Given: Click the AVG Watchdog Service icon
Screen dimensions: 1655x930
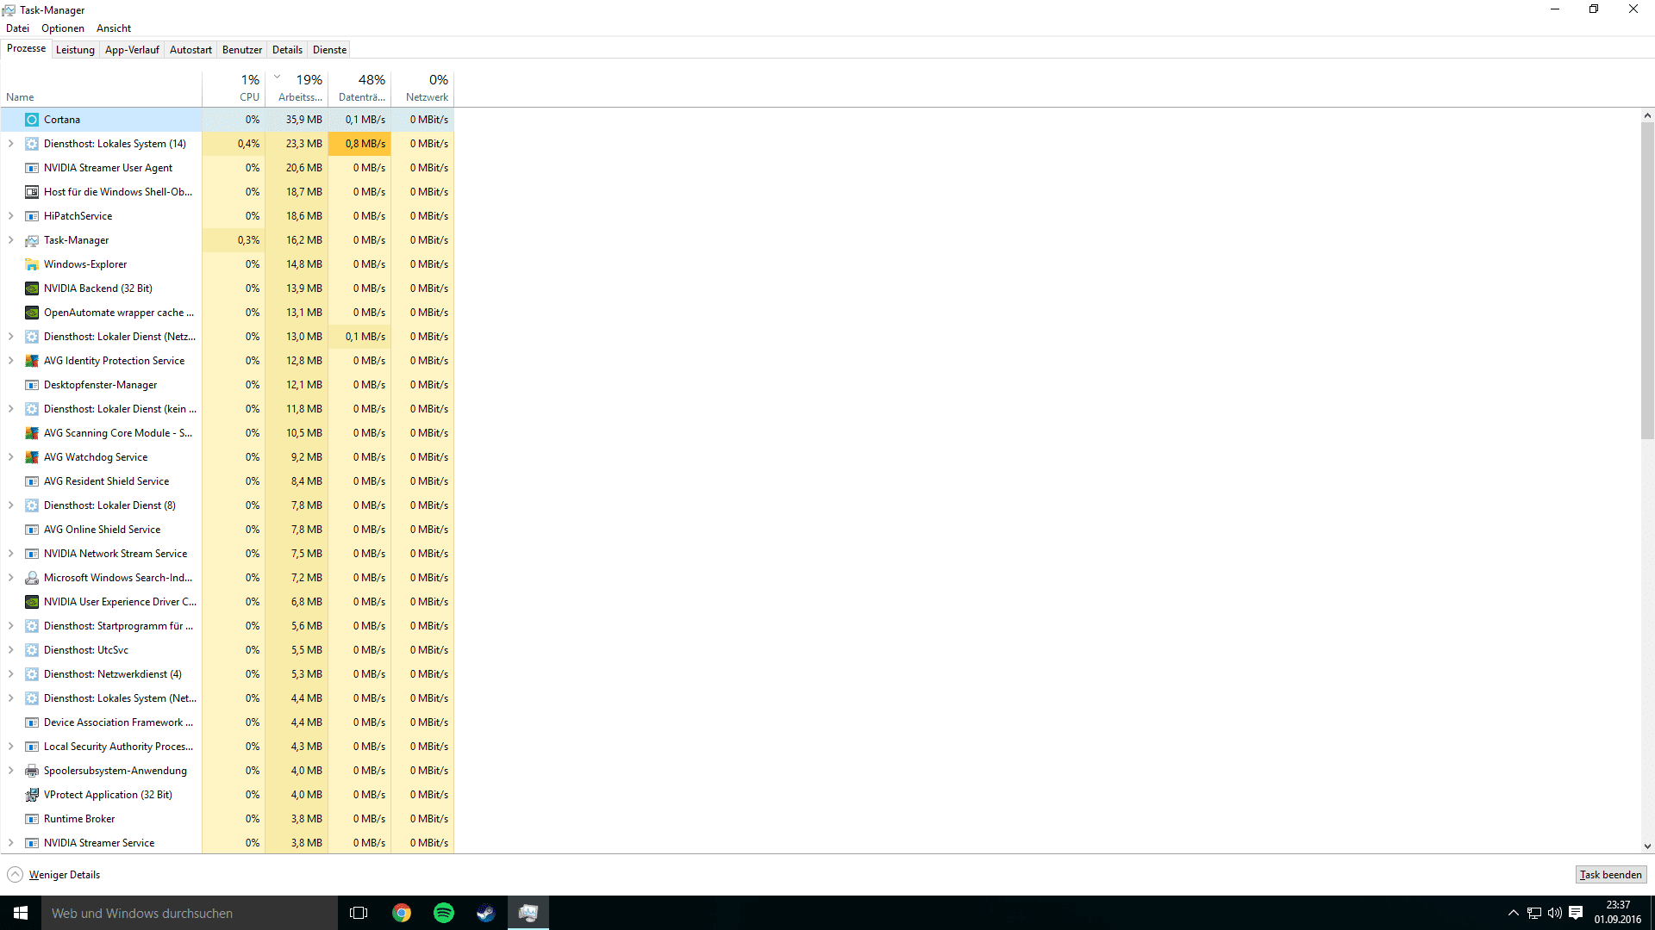Looking at the screenshot, I should tap(32, 457).
